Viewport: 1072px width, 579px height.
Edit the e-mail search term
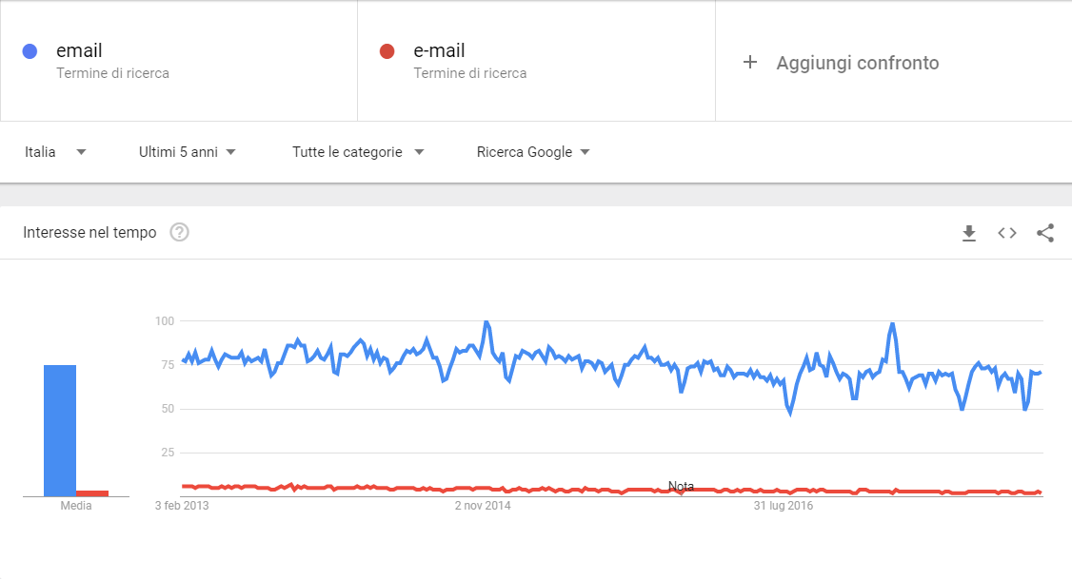[439, 50]
